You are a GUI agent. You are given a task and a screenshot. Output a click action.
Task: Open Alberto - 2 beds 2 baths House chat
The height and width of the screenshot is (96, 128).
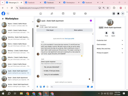[16, 58]
